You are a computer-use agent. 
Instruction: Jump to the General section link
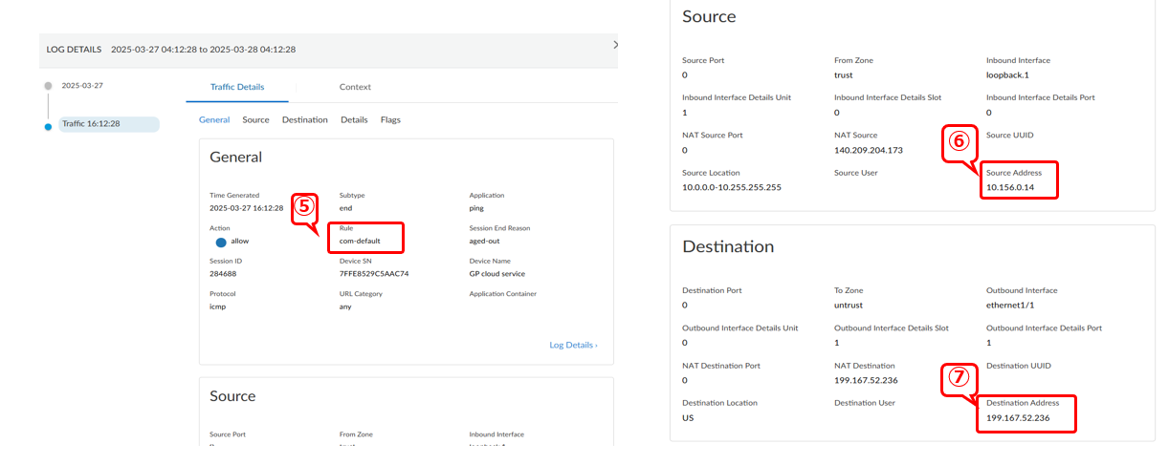(214, 120)
